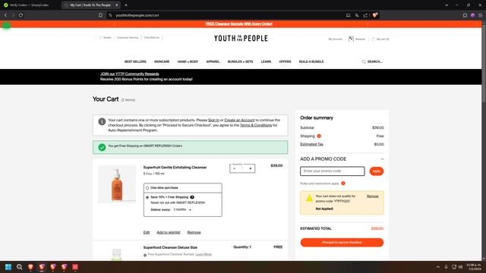Screen dimensions: 486x273
Task: Switch to the Verify Codes SimplyCodes tab
Action: coord(30,5)
